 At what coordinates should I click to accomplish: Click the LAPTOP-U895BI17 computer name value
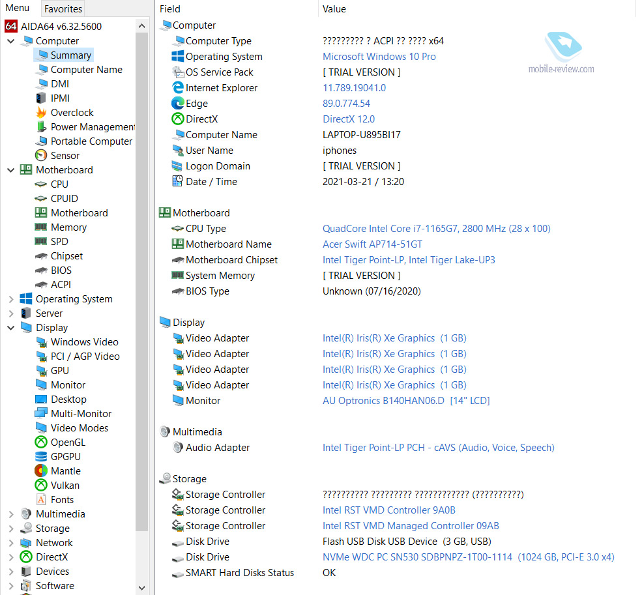[362, 135]
